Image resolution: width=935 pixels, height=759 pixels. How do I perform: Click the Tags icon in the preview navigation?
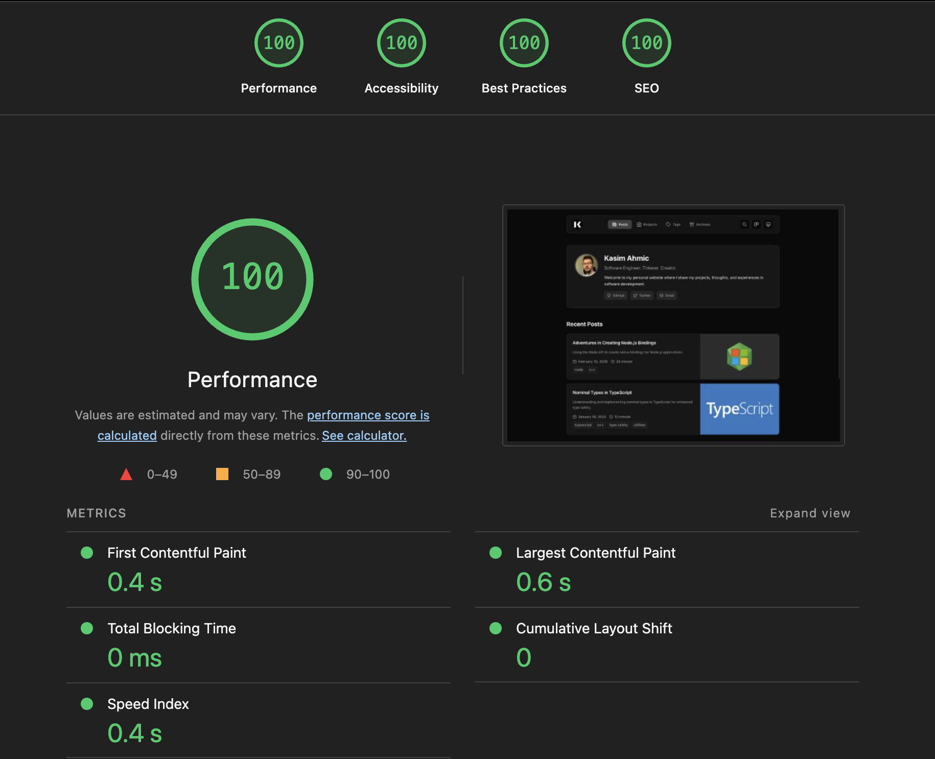coord(673,224)
